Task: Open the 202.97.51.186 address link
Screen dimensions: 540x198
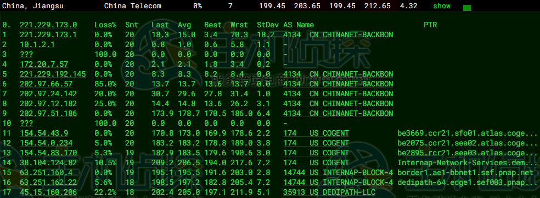Action: point(48,114)
